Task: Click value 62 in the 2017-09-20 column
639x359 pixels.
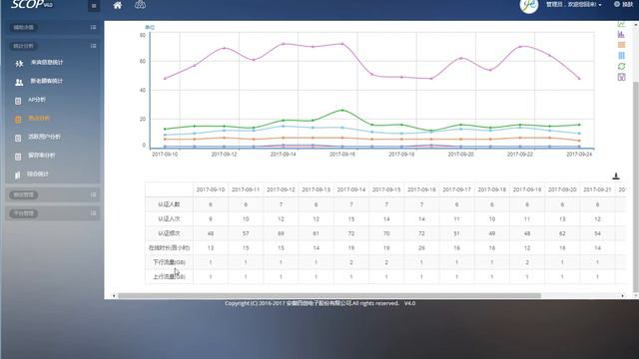Action: click(562, 233)
